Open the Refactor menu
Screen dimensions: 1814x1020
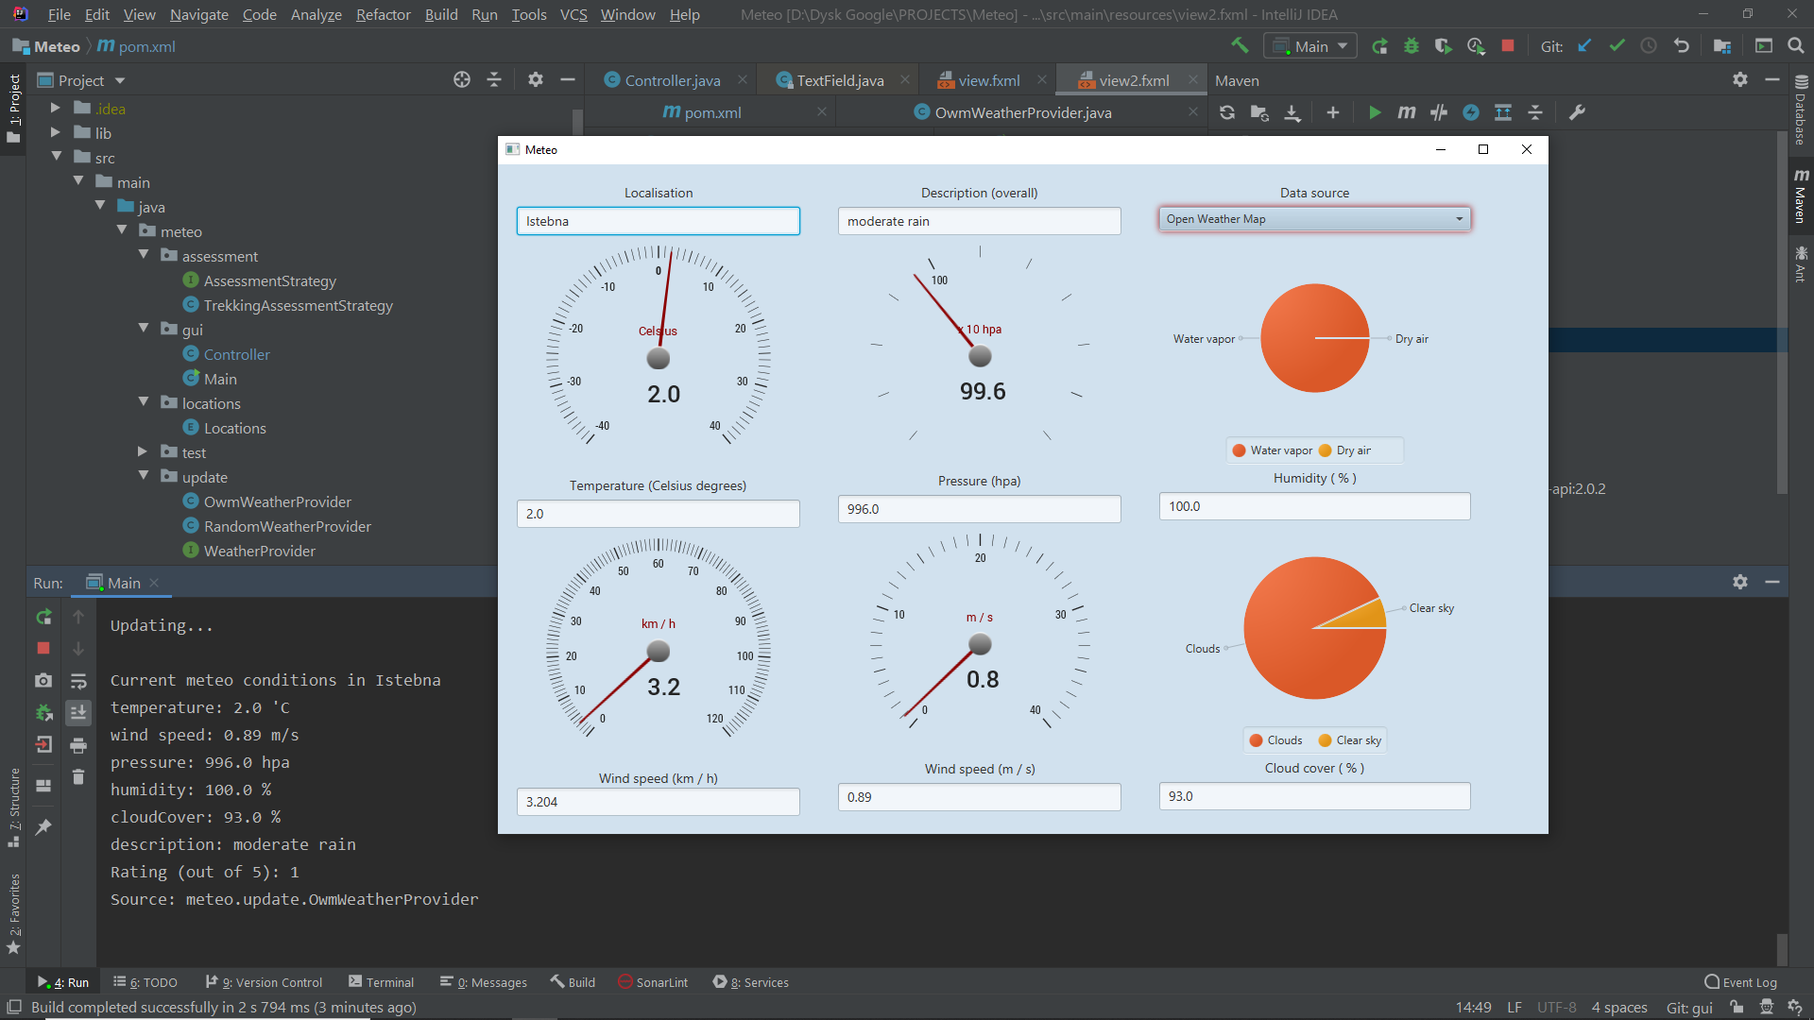click(x=383, y=14)
